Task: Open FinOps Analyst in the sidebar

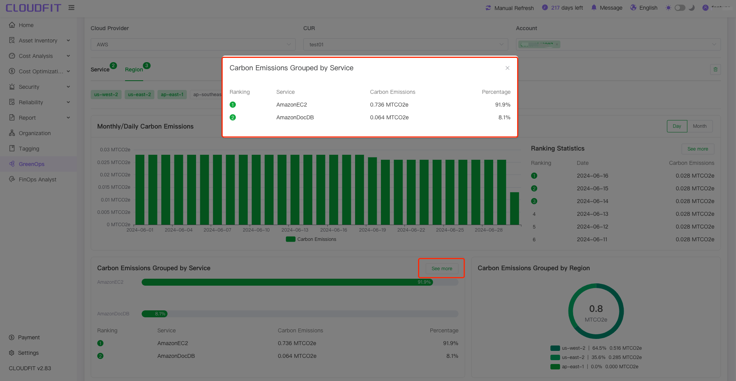Action: (x=37, y=179)
